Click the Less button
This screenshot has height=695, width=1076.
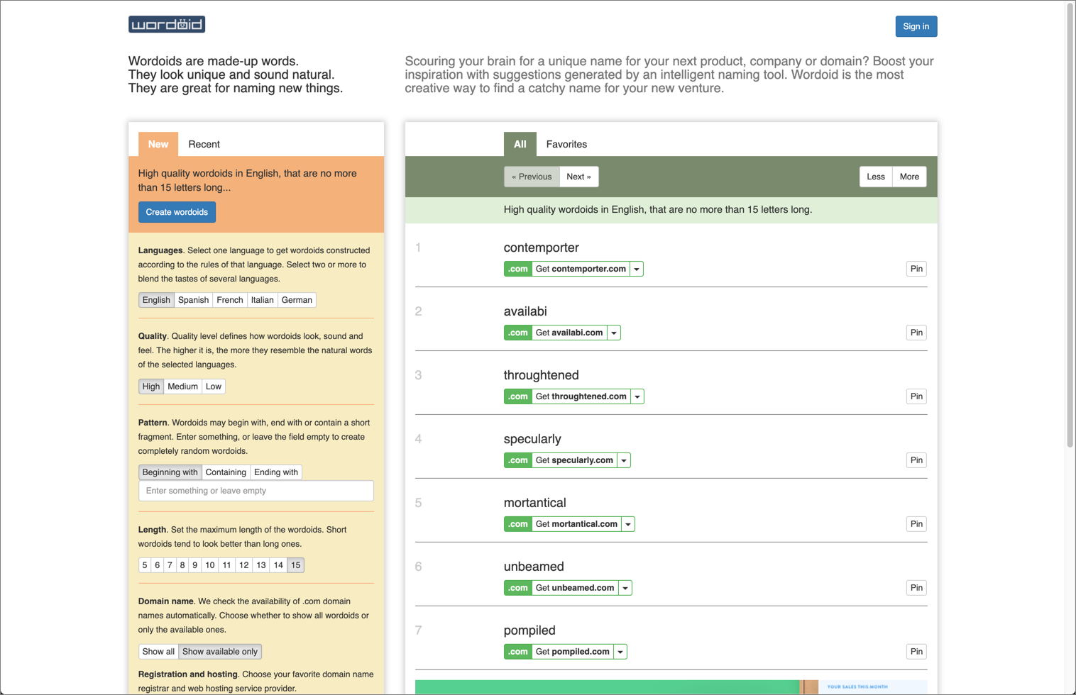click(x=876, y=177)
